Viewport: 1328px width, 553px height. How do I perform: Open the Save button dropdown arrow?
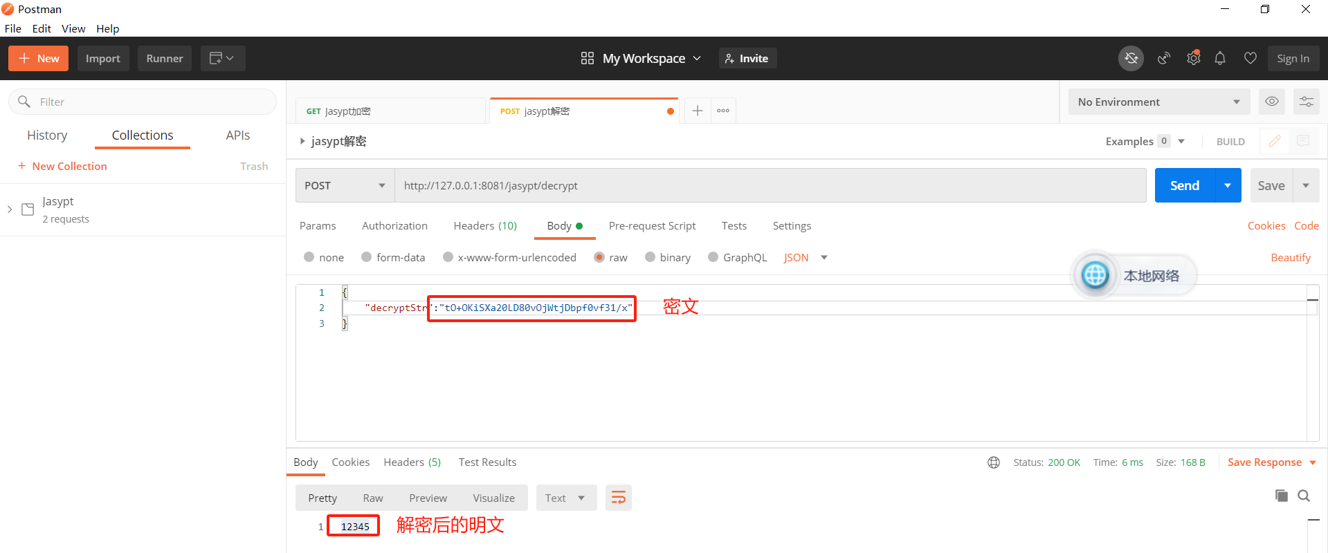point(1306,185)
